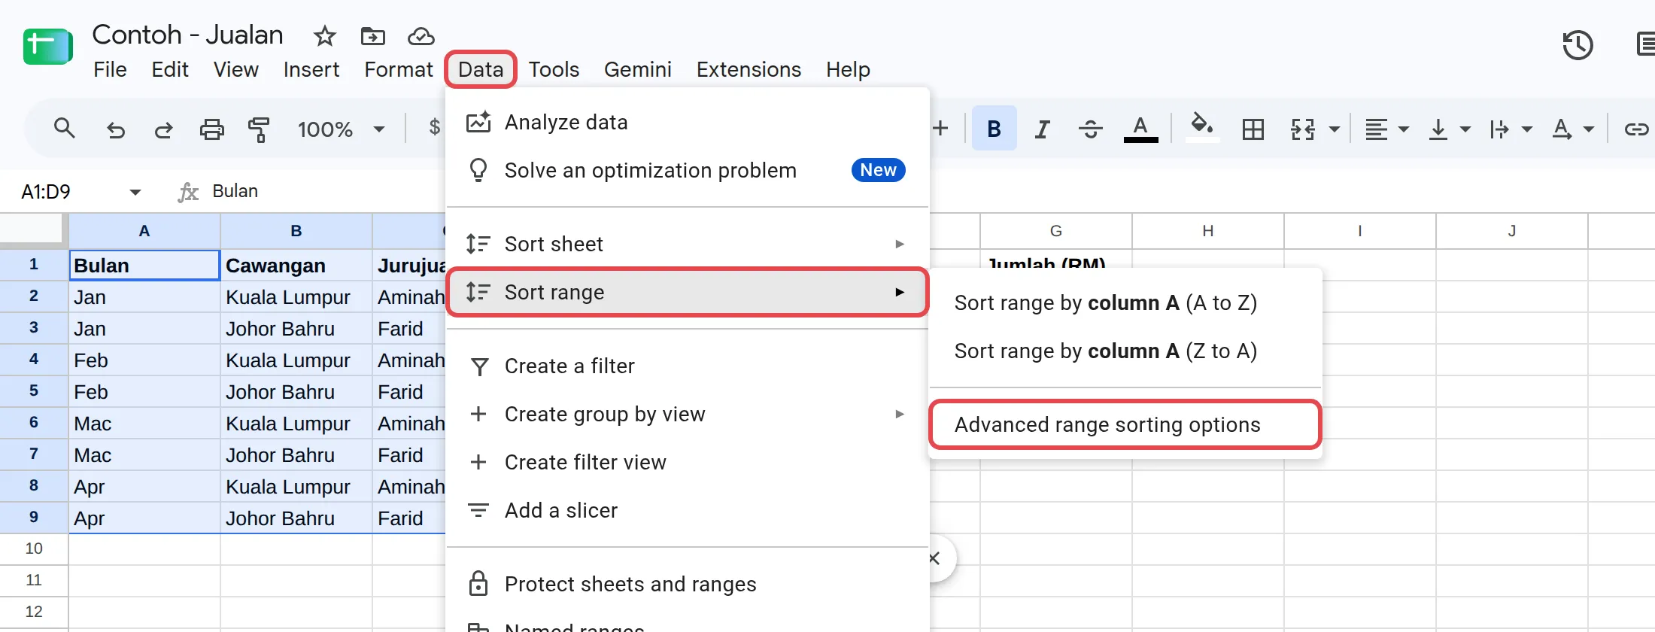The image size is (1655, 632).
Task: Close the floating panel with X button
Action: (x=935, y=558)
